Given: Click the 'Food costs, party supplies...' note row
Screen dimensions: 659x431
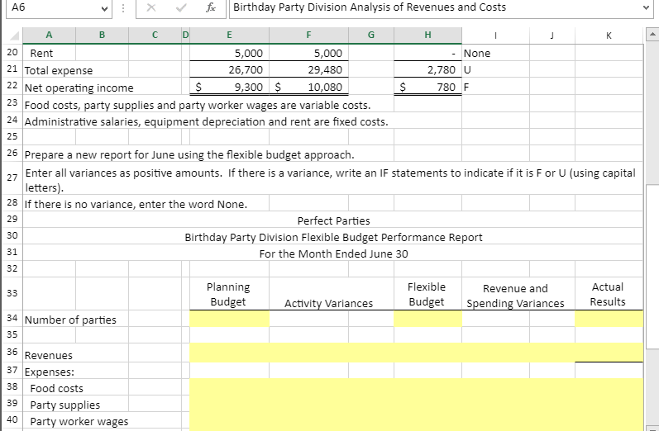Looking at the screenshot, I should (198, 105).
